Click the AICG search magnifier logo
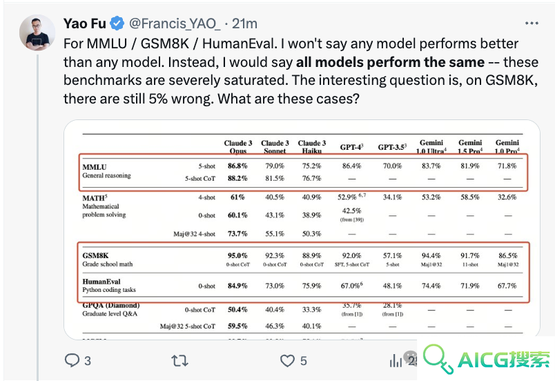The width and height of the screenshot is (555, 381). pos(438,359)
